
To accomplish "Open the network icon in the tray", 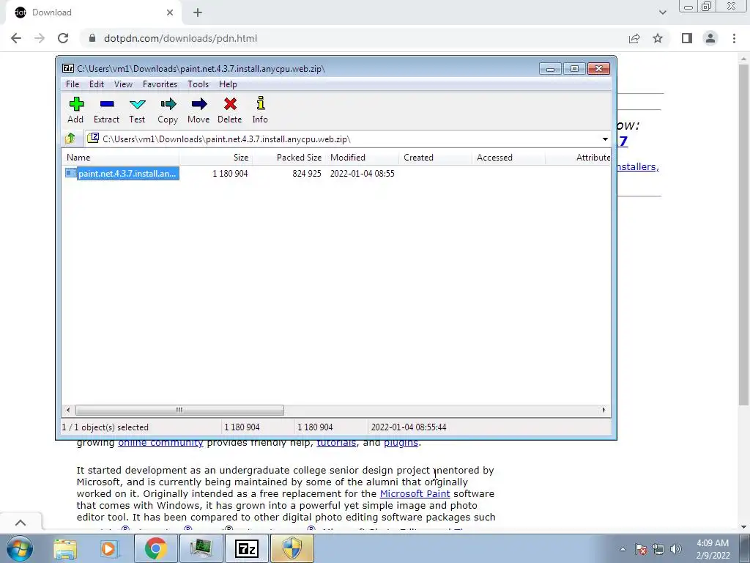I will (x=658, y=549).
